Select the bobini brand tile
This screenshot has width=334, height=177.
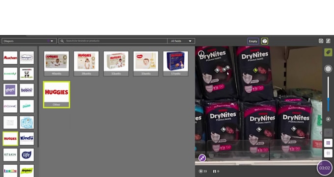pyautogui.click(x=27, y=90)
